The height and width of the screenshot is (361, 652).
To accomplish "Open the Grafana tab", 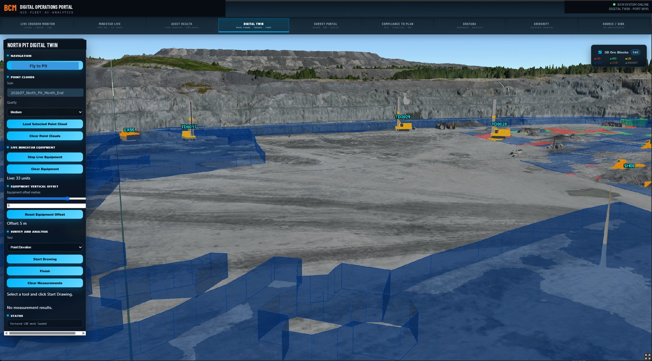I will coord(469,25).
